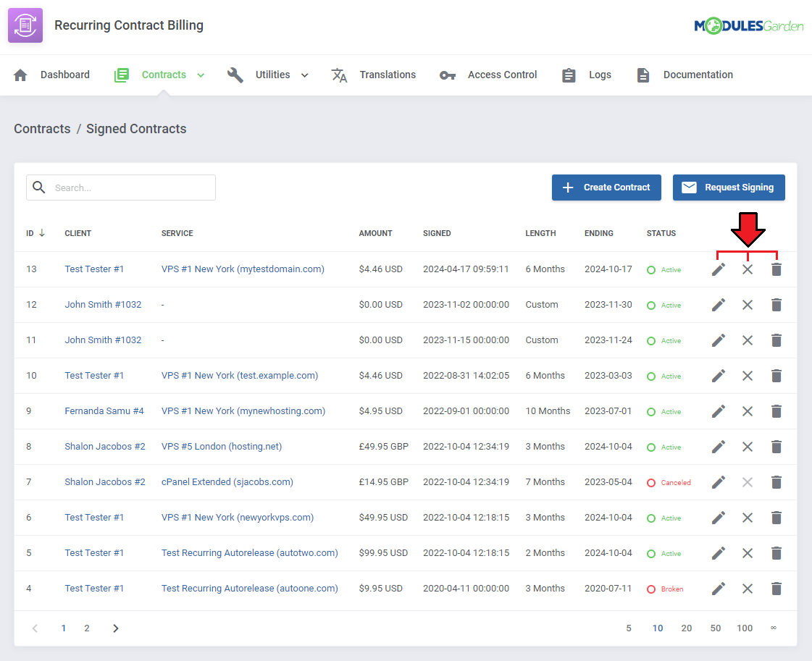This screenshot has width=812, height=661.
Task: Show 20 entries per page
Action: [687, 628]
